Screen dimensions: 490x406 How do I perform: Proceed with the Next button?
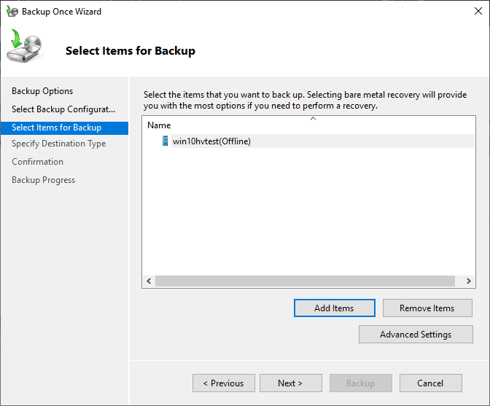click(290, 383)
